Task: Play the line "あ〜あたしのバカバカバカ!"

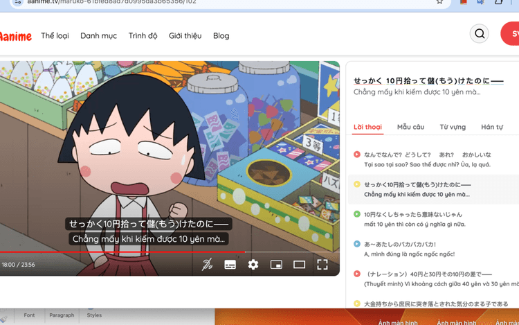Action: click(x=357, y=244)
